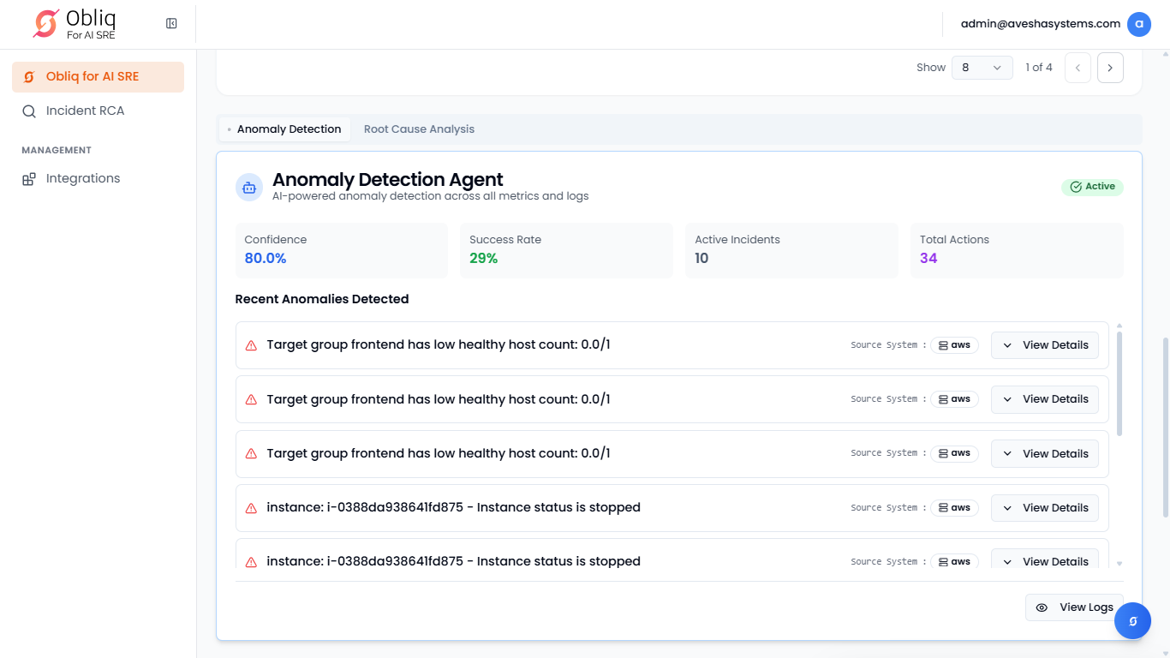Expand View Details for second frontend anomaly
1170x658 pixels.
pos(1044,399)
